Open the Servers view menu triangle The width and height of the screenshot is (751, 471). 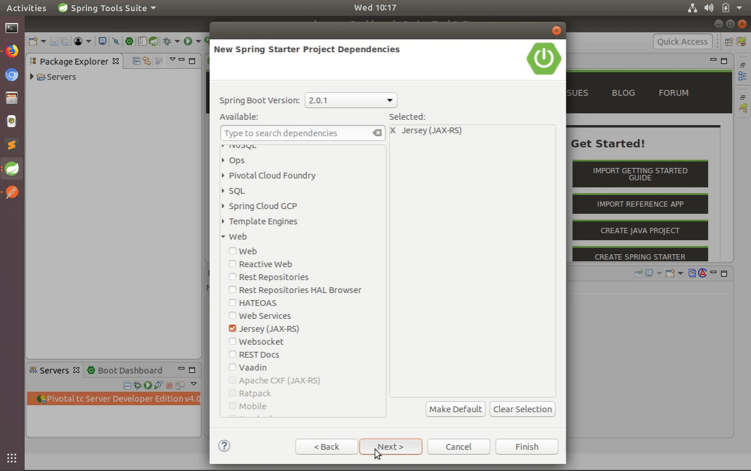point(193,383)
